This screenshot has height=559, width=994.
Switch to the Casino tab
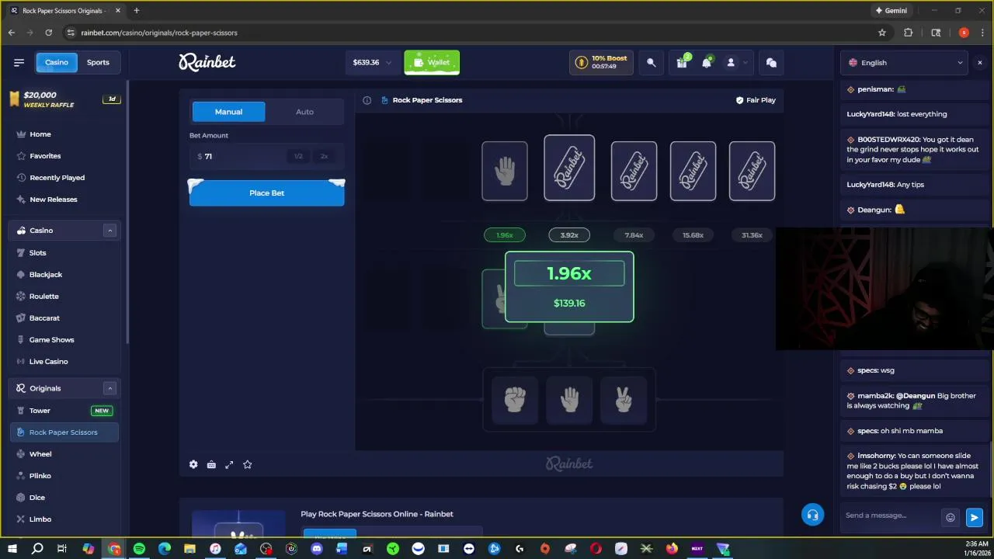(57, 63)
